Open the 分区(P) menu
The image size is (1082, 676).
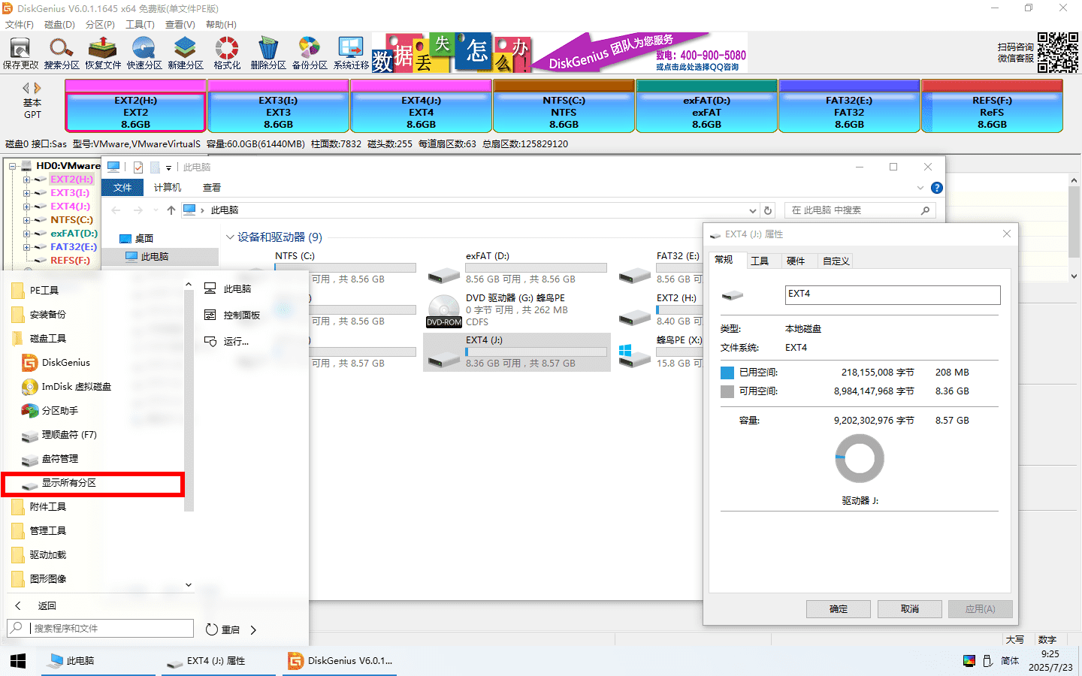(100, 25)
